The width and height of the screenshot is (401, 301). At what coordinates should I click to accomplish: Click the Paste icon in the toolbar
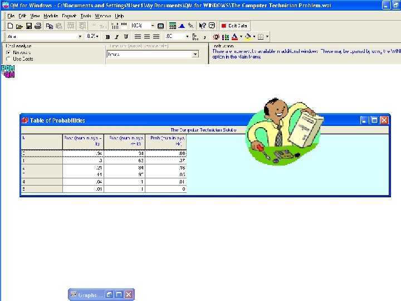pyautogui.click(x=59, y=26)
